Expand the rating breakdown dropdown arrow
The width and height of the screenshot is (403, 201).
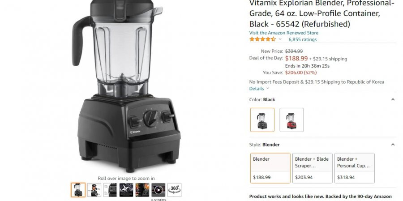pos(280,39)
